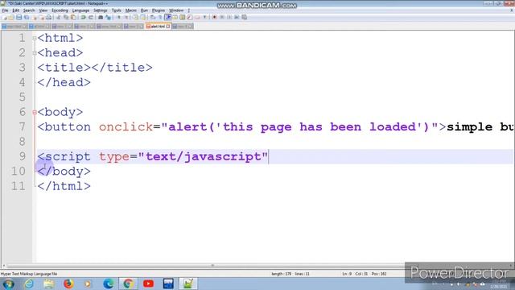The image size is (515, 290).
Task: Open the Settings menu
Action: point(101,10)
